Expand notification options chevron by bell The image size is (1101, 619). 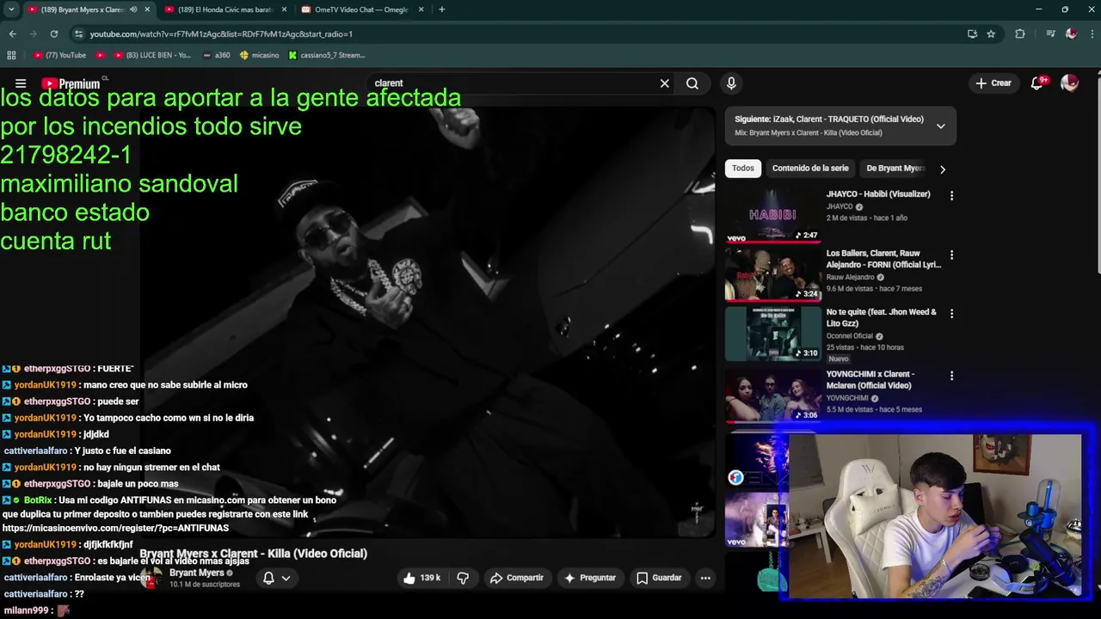pyautogui.click(x=286, y=578)
